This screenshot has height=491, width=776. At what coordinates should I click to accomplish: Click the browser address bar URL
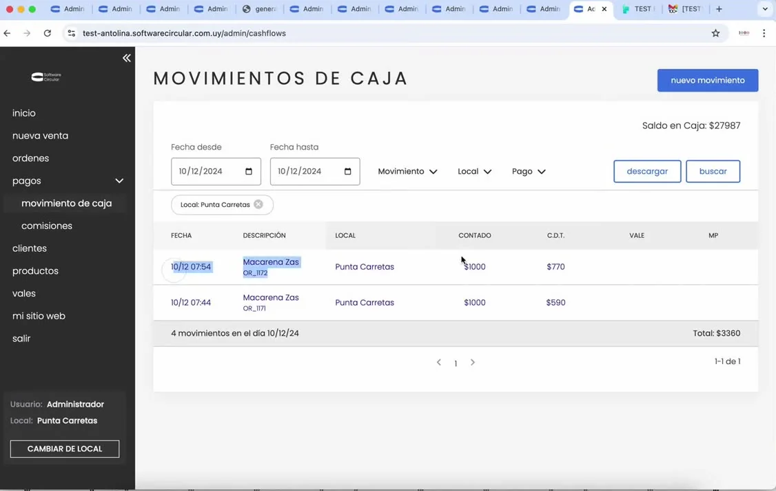[x=184, y=33]
